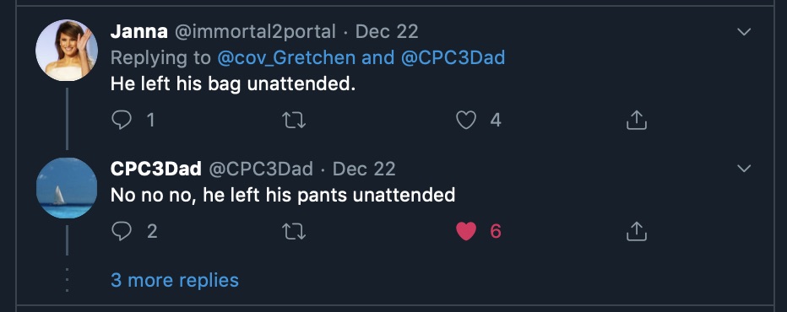Unlike CPC3Dad's tweet with red heart
Image resolution: width=787 pixels, height=312 pixels.
[466, 232]
